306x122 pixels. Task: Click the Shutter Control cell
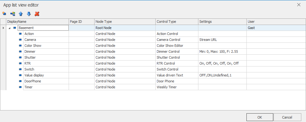tap(177, 57)
